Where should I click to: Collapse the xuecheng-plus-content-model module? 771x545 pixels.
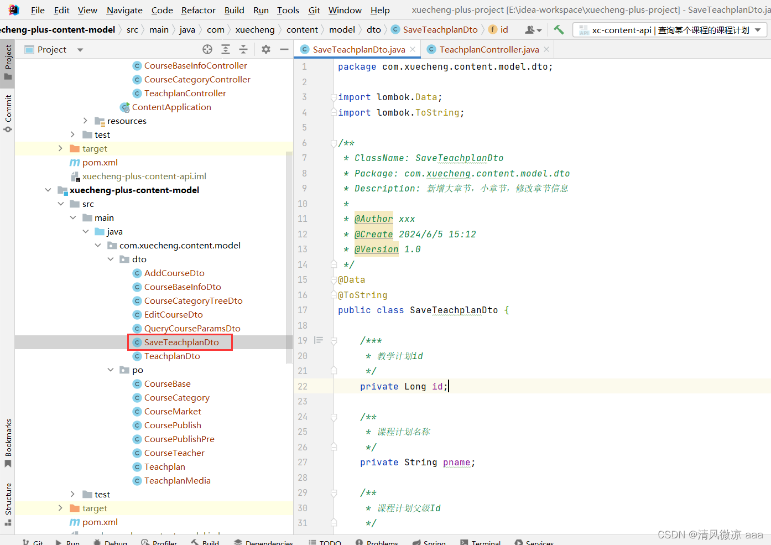[x=48, y=190]
